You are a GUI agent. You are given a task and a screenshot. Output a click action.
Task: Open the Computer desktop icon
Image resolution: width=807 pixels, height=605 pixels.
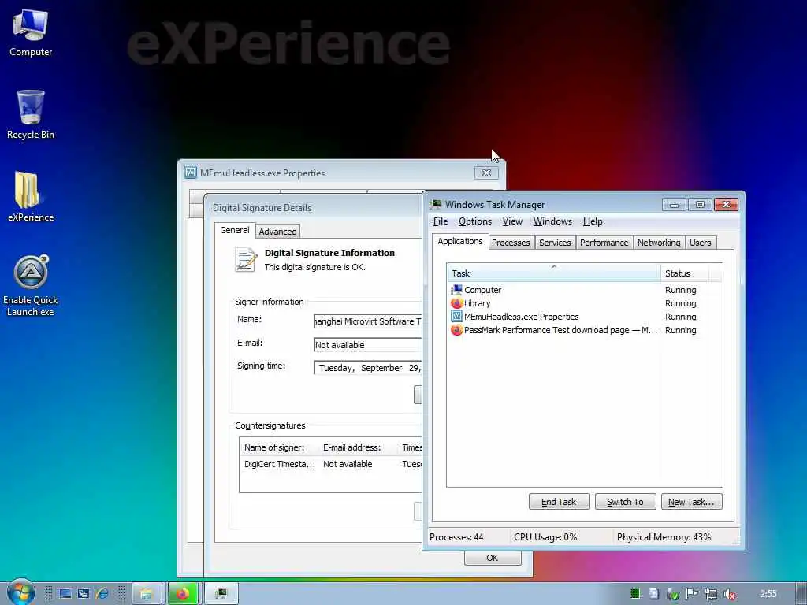click(x=31, y=33)
